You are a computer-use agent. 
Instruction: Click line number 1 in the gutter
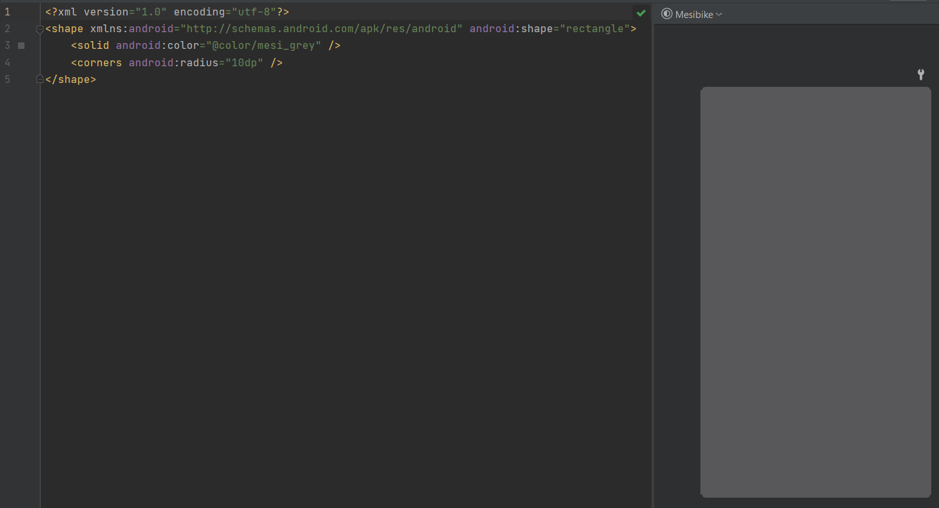point(7,12)
